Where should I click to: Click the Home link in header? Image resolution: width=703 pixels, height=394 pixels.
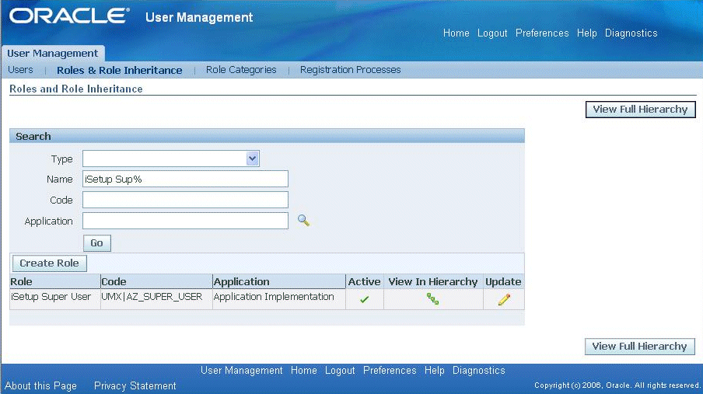[x=456, y=33]
